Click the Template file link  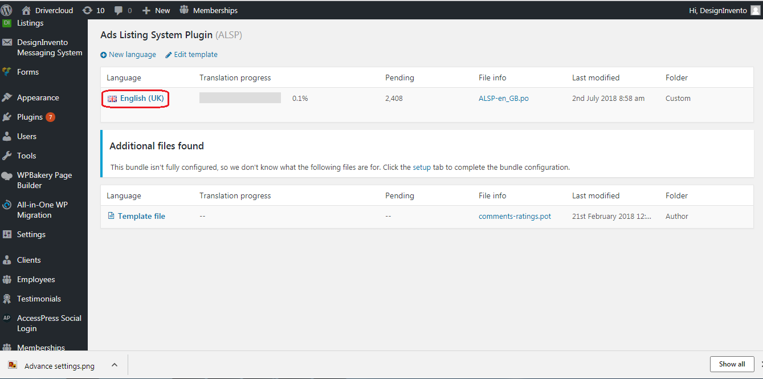pyautogui.click(x=141, y=216)
